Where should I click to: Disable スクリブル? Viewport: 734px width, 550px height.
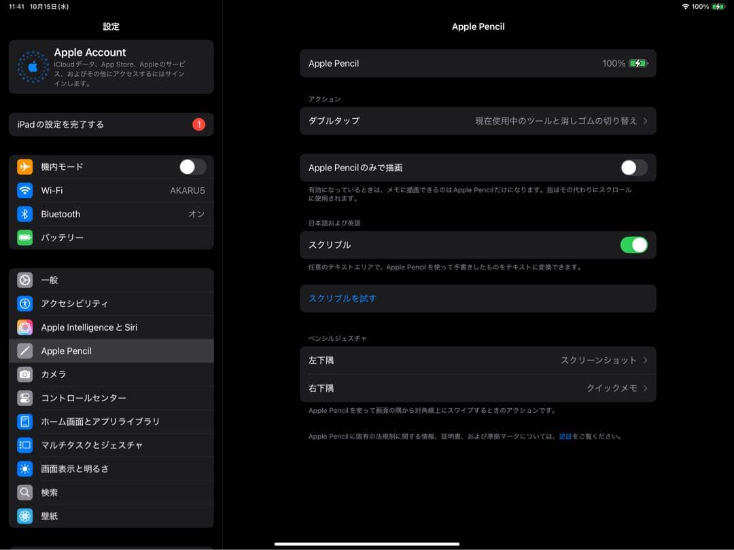click(x=633, y=245)
